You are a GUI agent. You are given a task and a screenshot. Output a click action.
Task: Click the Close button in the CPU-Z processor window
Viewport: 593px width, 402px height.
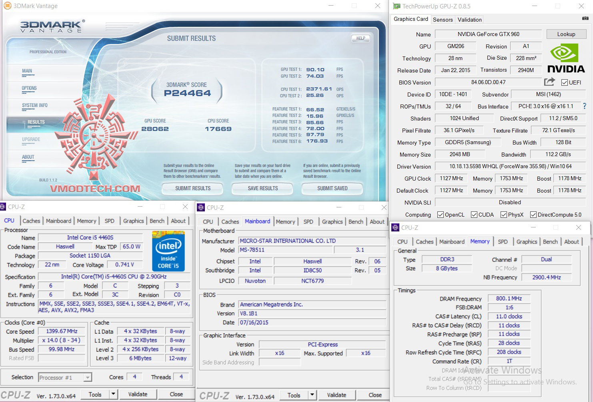click(x=176, y=394)
